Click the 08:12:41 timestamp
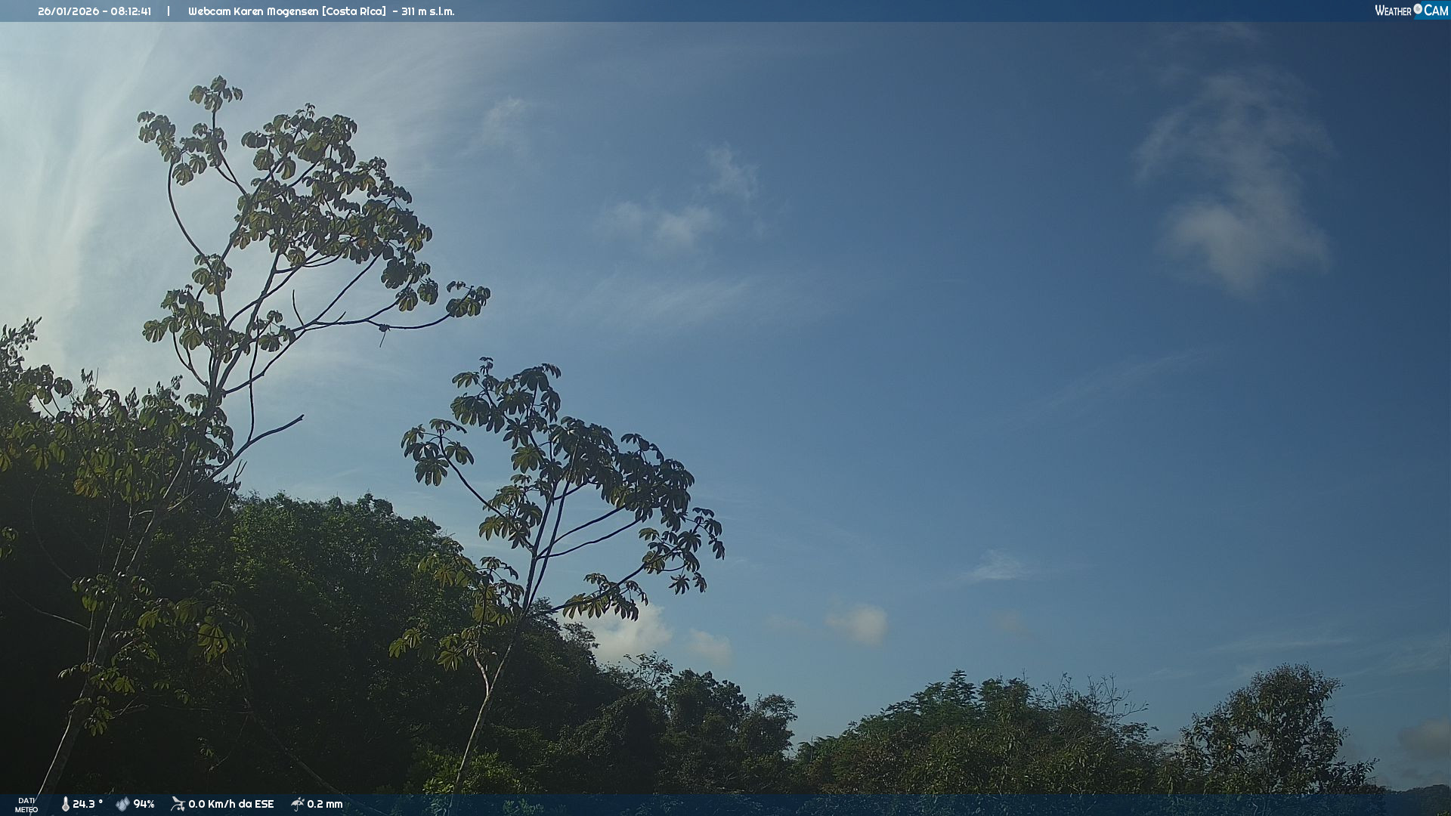 [x=131, y=11]
